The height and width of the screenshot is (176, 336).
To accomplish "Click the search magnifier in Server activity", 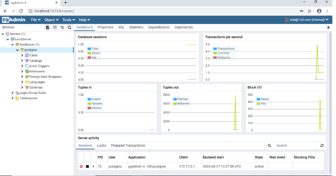I will click(x=269, y=146).
